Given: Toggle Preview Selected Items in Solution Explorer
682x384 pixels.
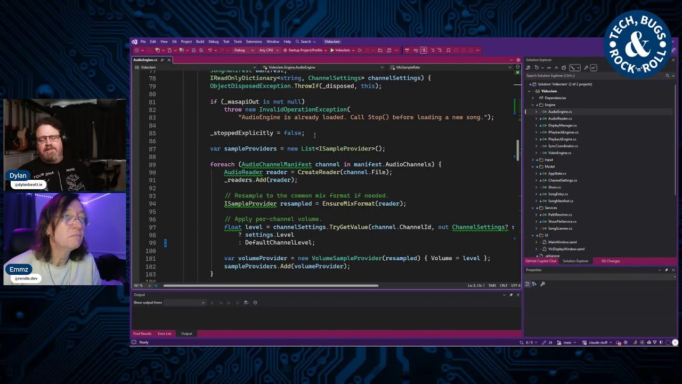Looking at the screenshot, I should [594, 68].
